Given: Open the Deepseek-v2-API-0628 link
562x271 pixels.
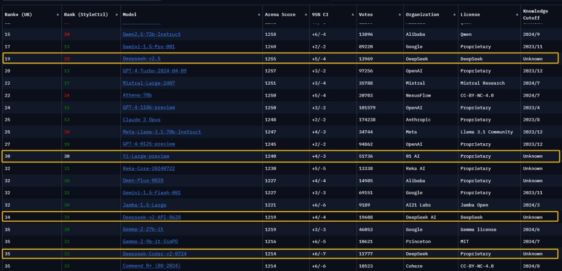Looking at the screenshot, I should pos(151,218).
